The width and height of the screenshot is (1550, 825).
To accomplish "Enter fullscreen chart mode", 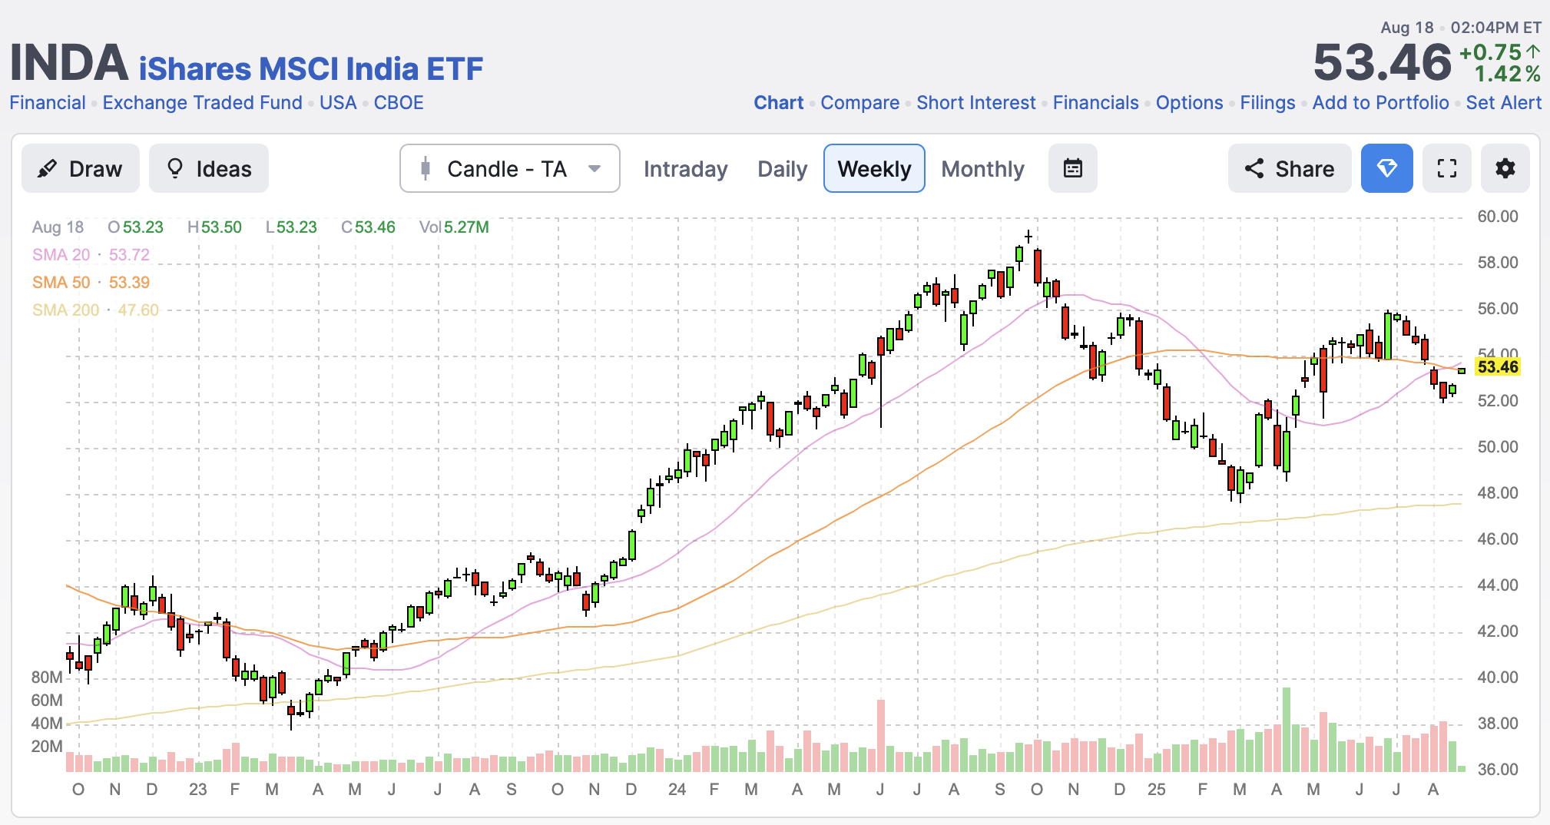I will 1446,168.
